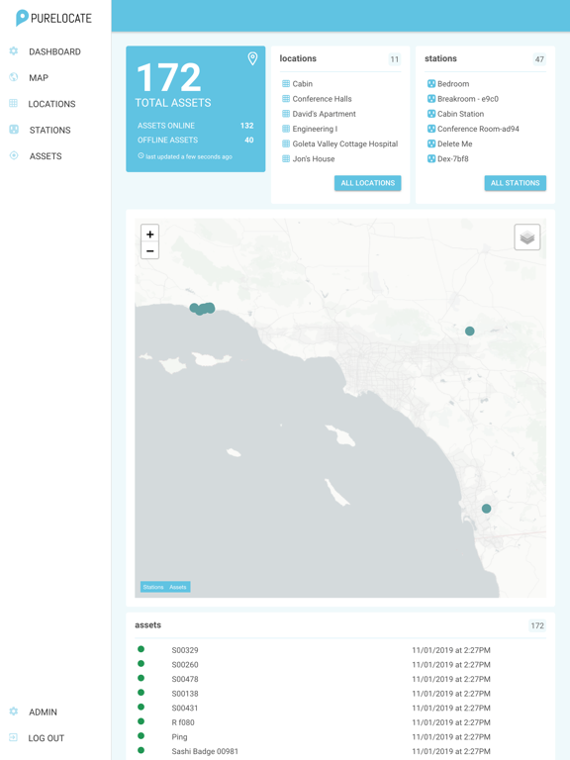Click the Assets target icon in sidebar
570x760 pixels.
(14, 155)
